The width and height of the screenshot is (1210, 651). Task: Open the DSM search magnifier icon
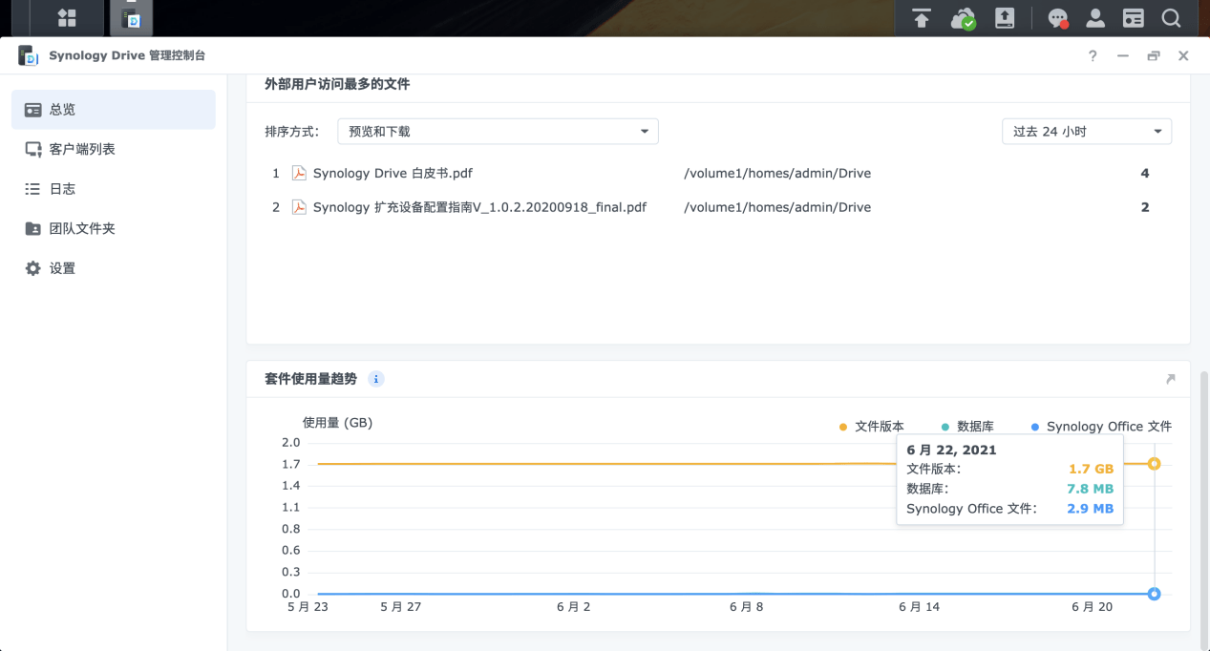pos(1171,18)
